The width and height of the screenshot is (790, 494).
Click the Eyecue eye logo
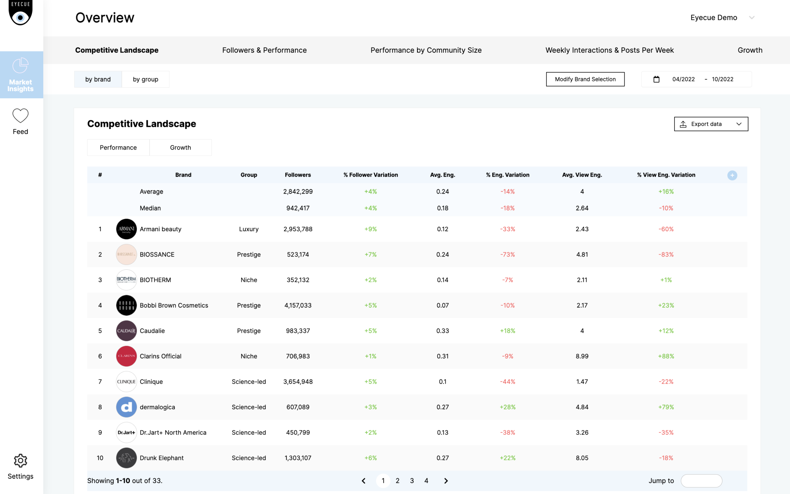point(21,13)
